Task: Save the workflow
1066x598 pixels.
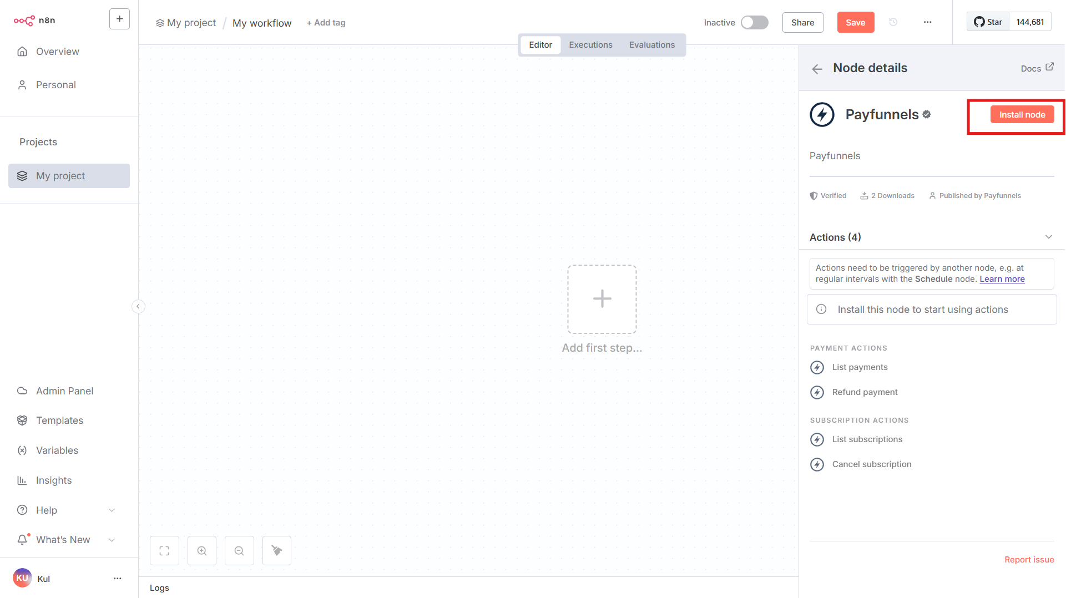Action: [x=855, y=22]
